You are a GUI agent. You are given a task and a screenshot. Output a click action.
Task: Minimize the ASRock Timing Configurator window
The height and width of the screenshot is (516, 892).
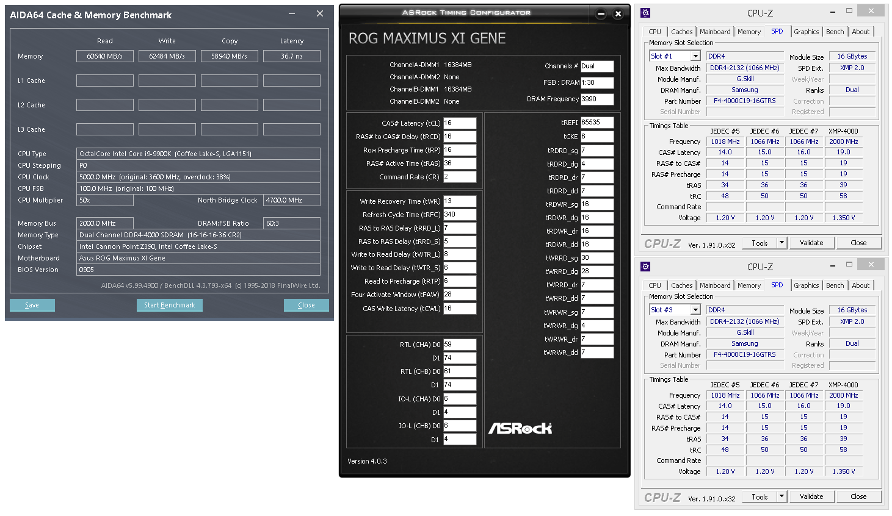(x=601, y=13)
